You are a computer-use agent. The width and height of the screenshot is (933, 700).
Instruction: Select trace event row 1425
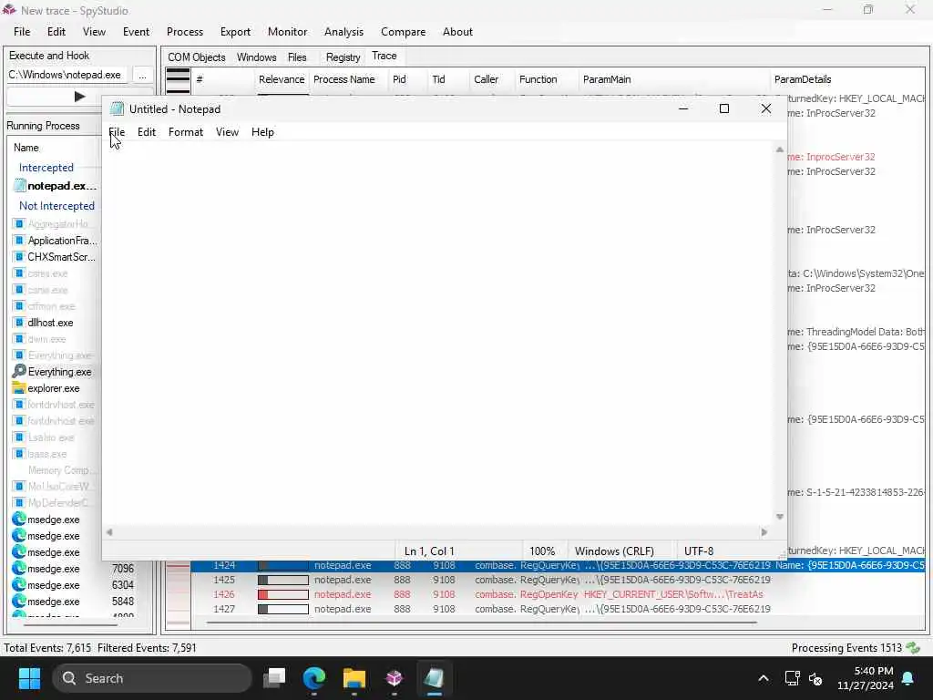pyautogui.click(x=558, y=580)
